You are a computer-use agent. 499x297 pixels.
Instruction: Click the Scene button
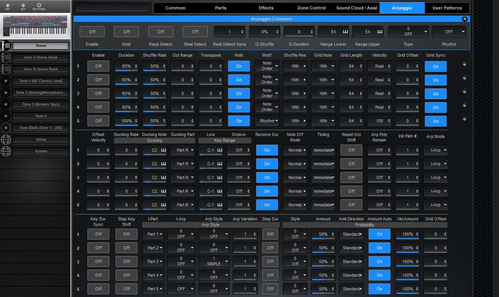[x=41, y=46]
